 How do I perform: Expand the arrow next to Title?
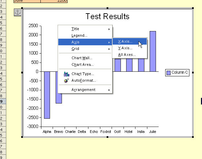(x=109, y=29)
